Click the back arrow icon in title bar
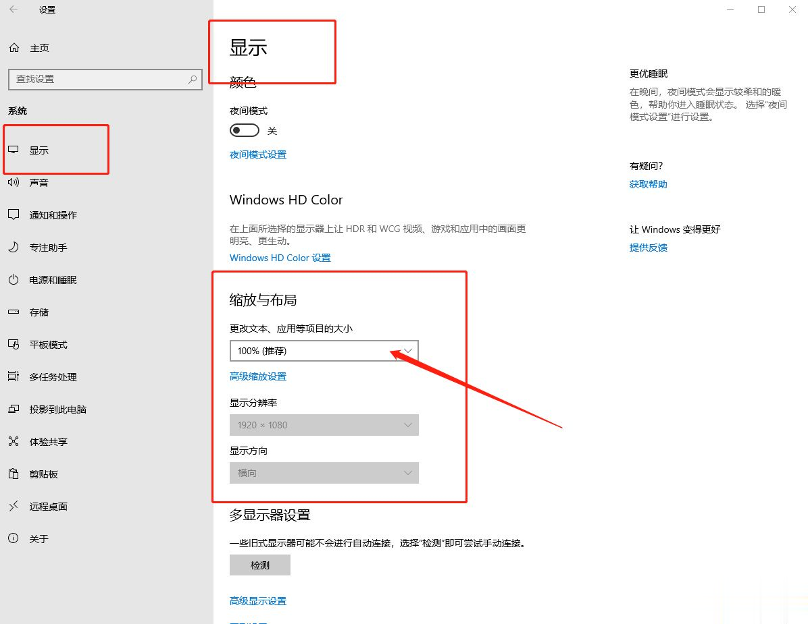The width and height of the screenshot is (808, 624). click(x=14, y=9)
